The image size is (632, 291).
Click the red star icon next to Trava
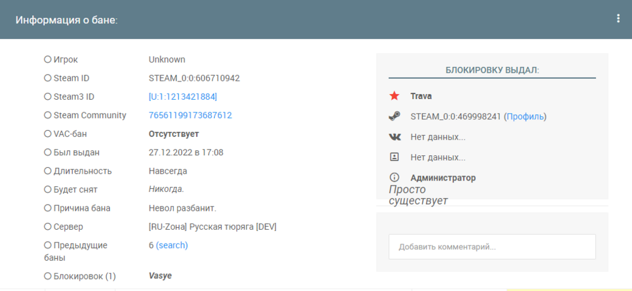(x=394, y=97)
